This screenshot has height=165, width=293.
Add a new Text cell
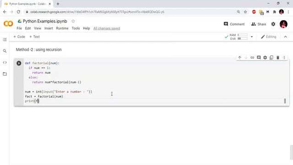click(35, 37)
